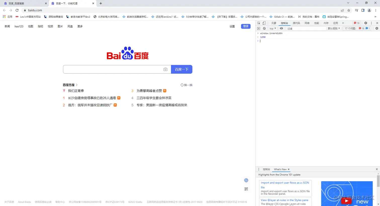Open the 贴吧 link in Baidu navigation

pyautogui.click(x=40, y=26)
